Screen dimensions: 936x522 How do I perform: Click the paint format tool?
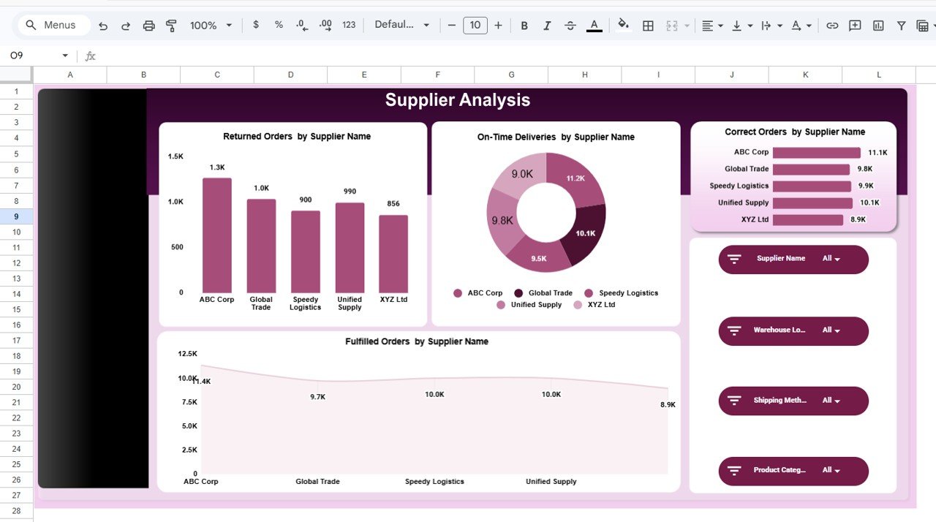[x=170, y=25]
